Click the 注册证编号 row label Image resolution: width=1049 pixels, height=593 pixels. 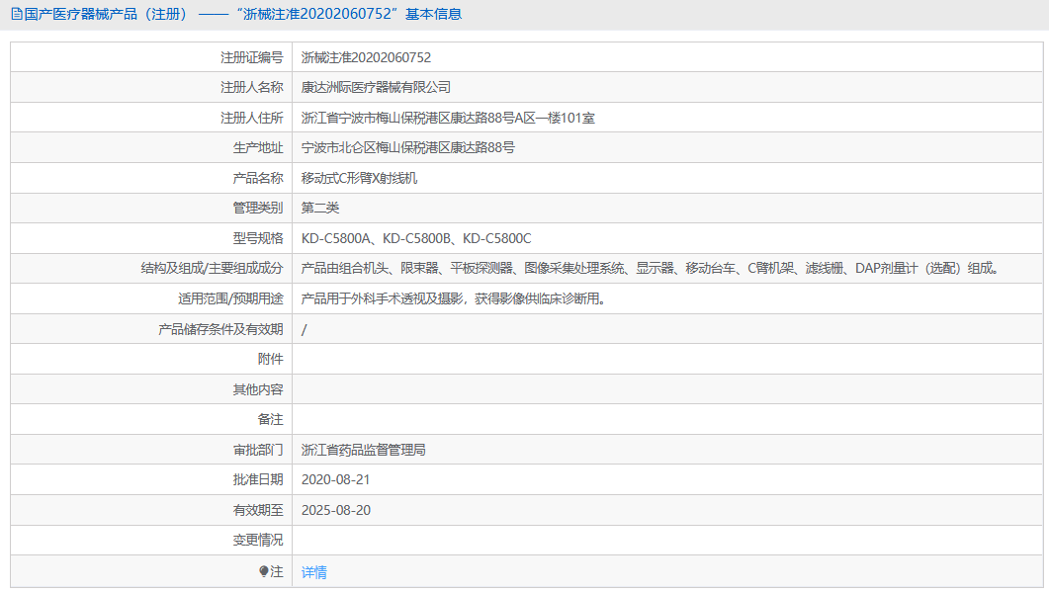pyautogui.click(x=251, y=57)
